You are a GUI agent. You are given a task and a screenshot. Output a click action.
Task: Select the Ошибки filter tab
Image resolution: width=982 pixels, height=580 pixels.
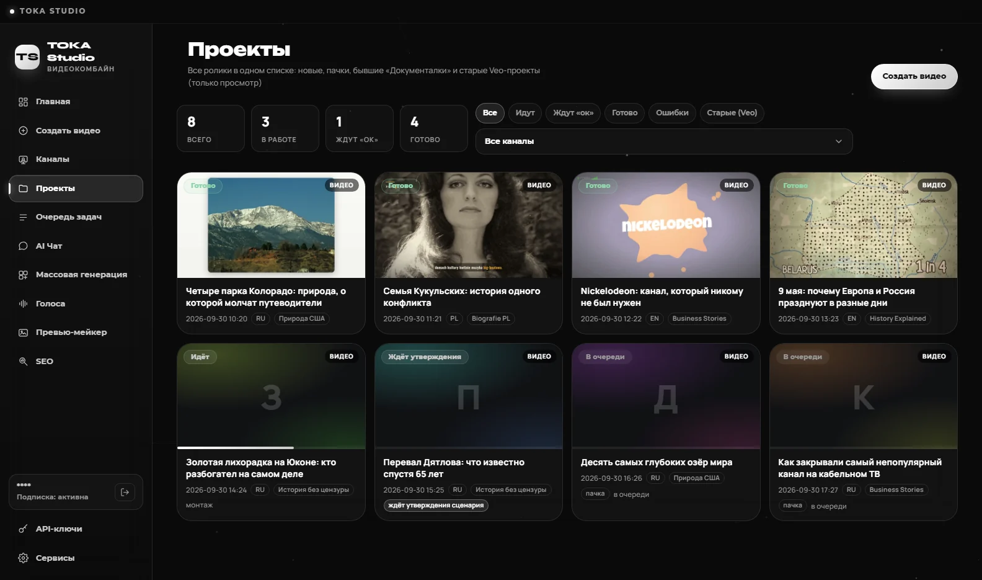click(x=672, y=113)
